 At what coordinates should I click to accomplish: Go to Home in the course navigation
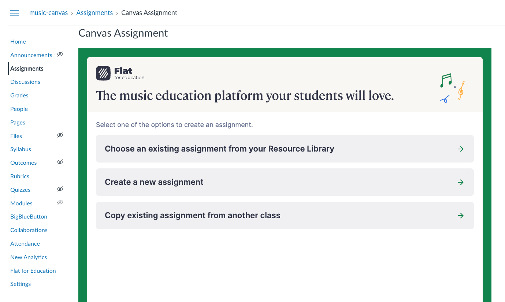(18, 41)
